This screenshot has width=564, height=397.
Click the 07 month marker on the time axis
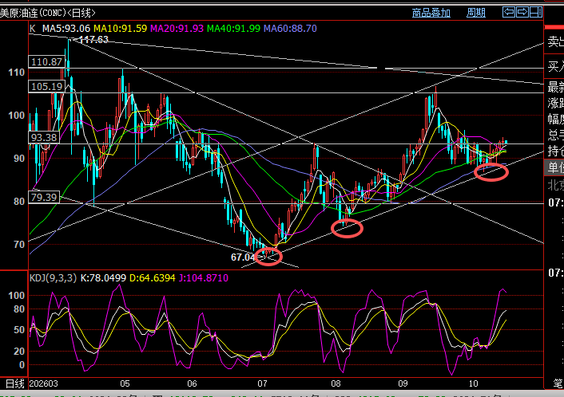(262, 383)
